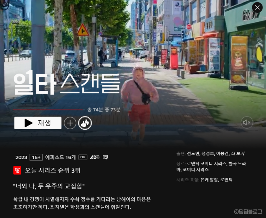Click the HD quality badge
Viewport: 266px width, 218px height.
pos(83,157)
